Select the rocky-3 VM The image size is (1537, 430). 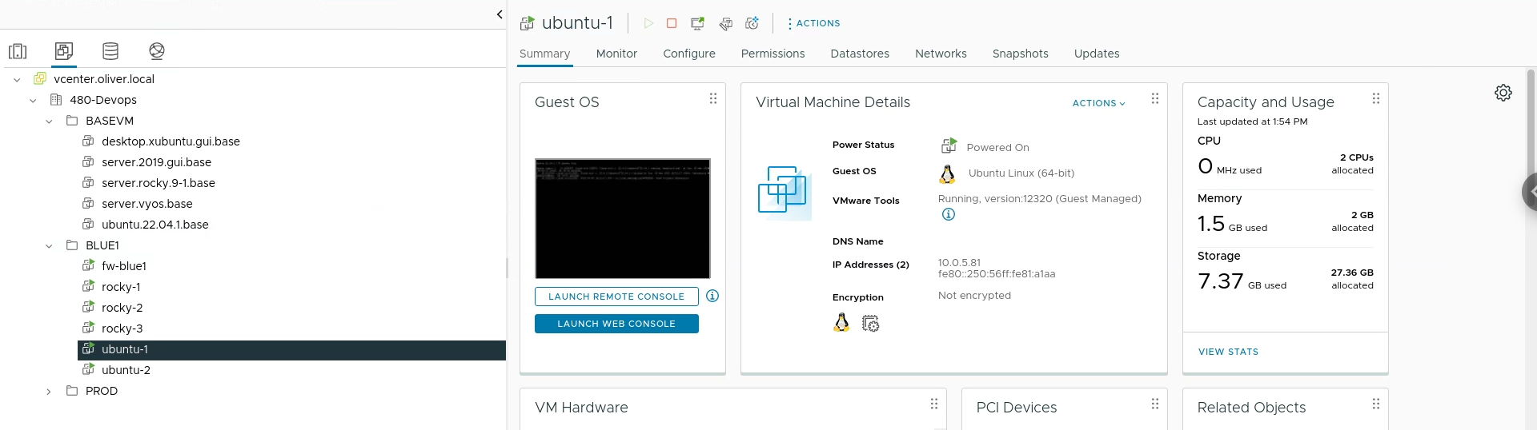coord(122,328)
